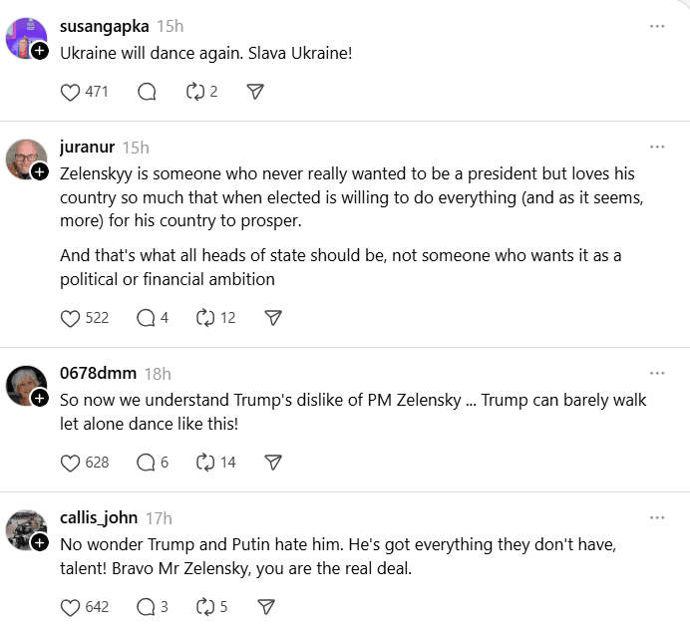Repost susangapka's Slava Ukraine comment
The width and height of the screenshot is (690, 633).
pos(195,92)
